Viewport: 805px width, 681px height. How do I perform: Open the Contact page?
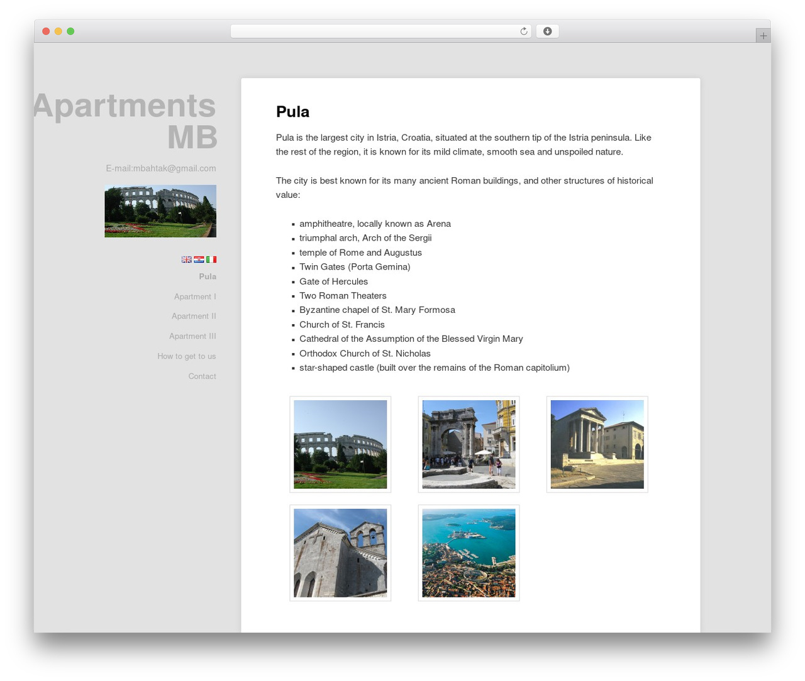coord(203,376)
